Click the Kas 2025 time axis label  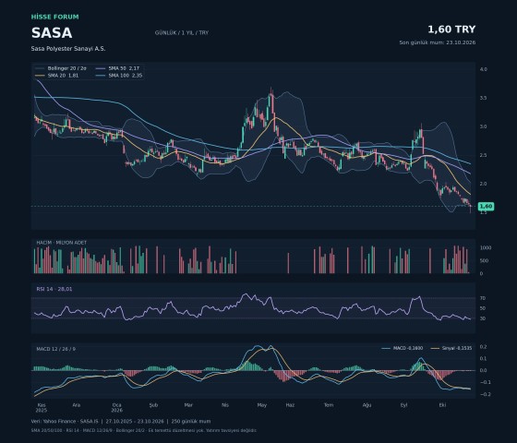(x=42, y=408)
